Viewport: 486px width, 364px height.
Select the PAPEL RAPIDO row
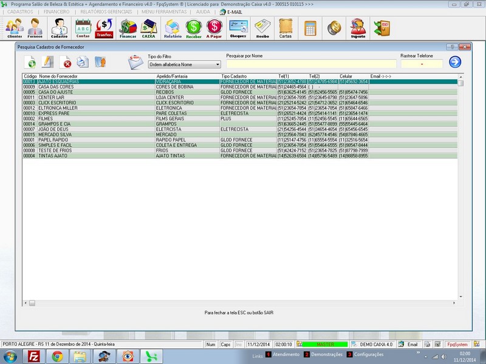(240, 140)
